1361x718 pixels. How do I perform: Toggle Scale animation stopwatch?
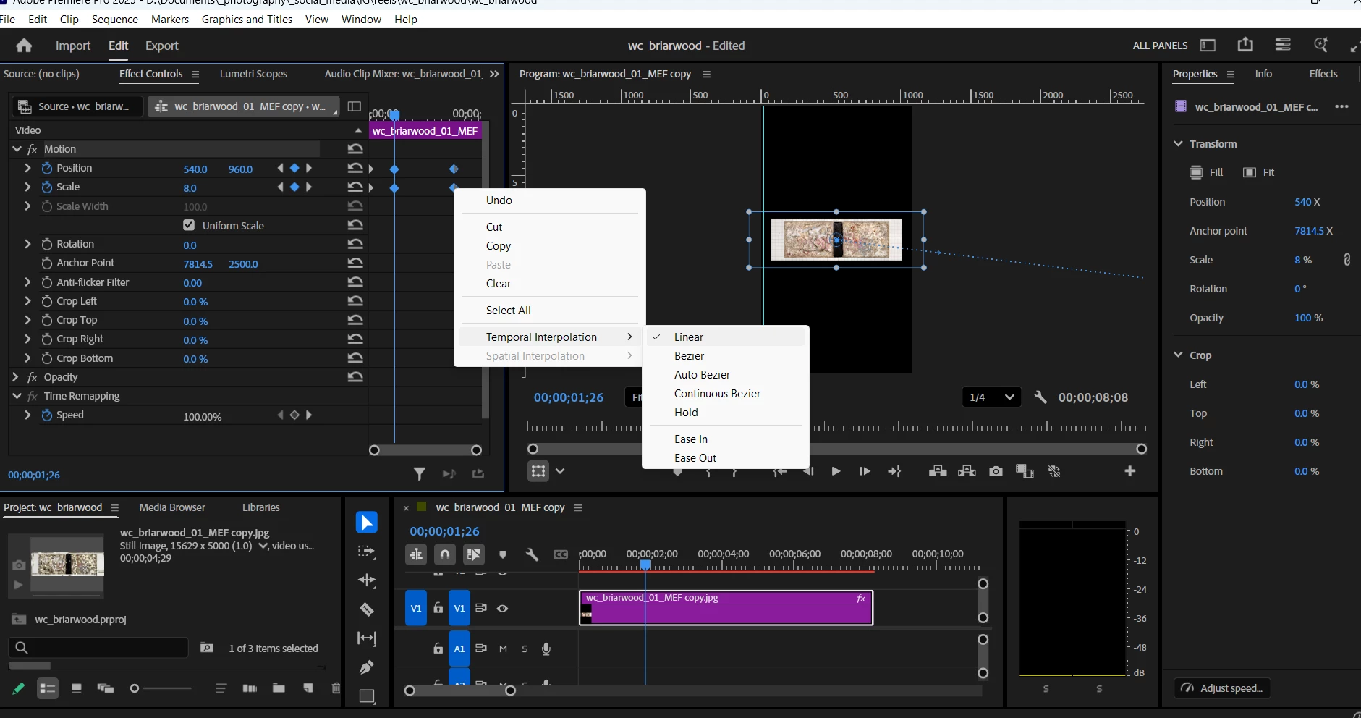[x=47, y=187]
